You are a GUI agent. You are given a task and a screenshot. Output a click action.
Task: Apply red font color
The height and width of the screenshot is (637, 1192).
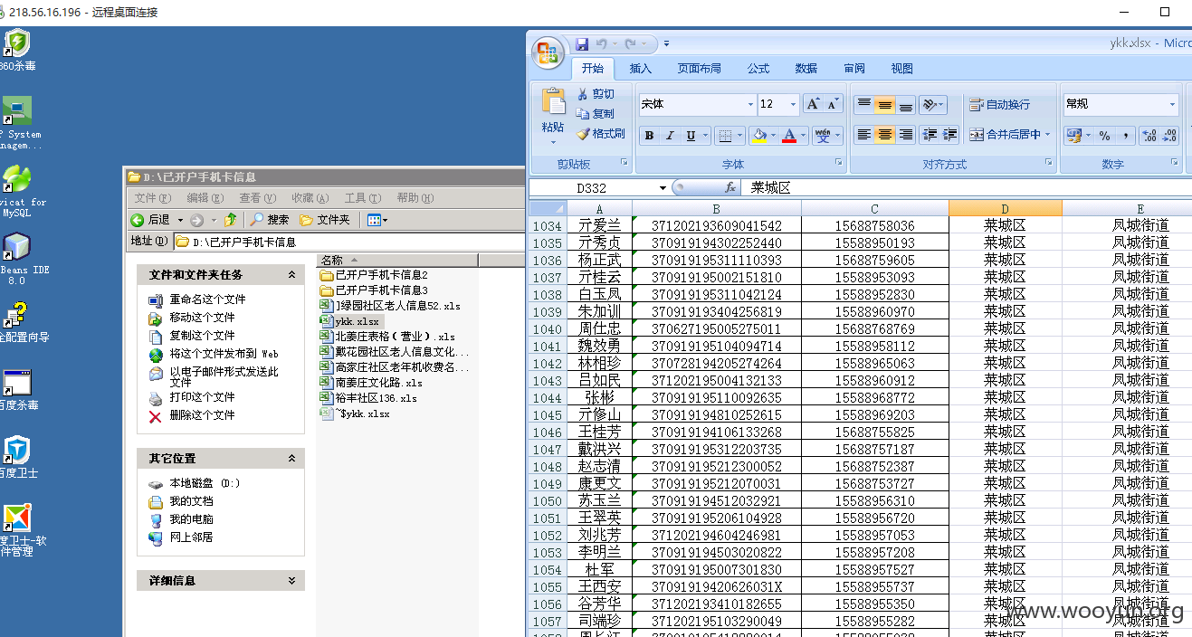click(x=789, y=136)
